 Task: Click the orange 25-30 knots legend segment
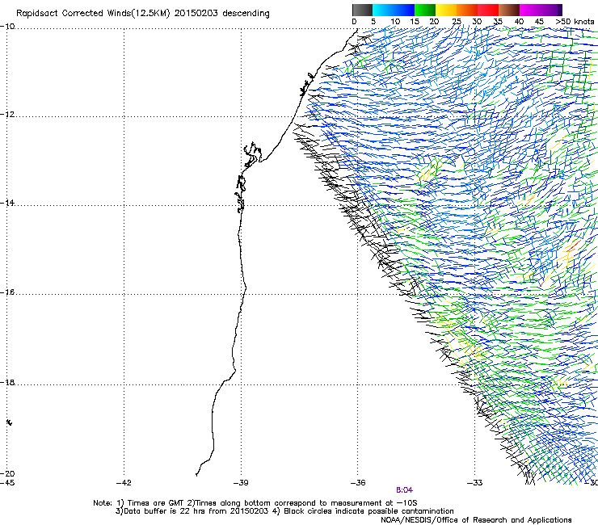point(467,10)
